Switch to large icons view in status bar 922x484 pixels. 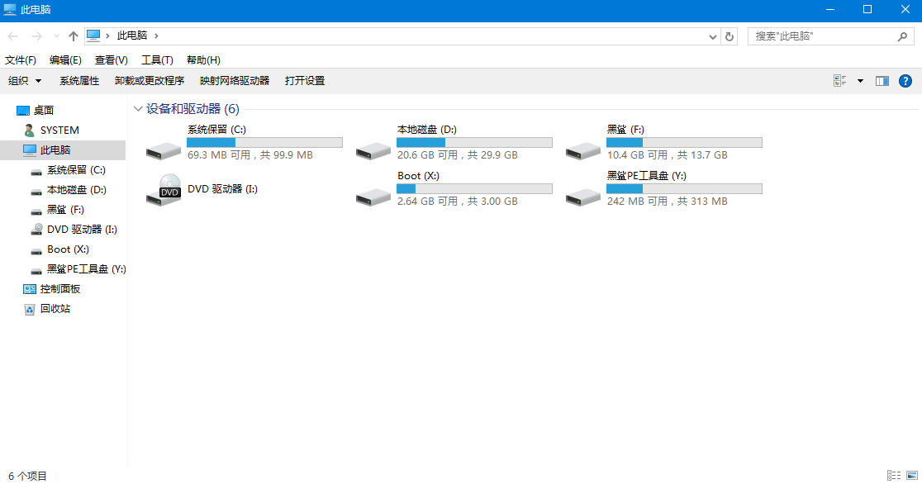[x=910, y=475]
